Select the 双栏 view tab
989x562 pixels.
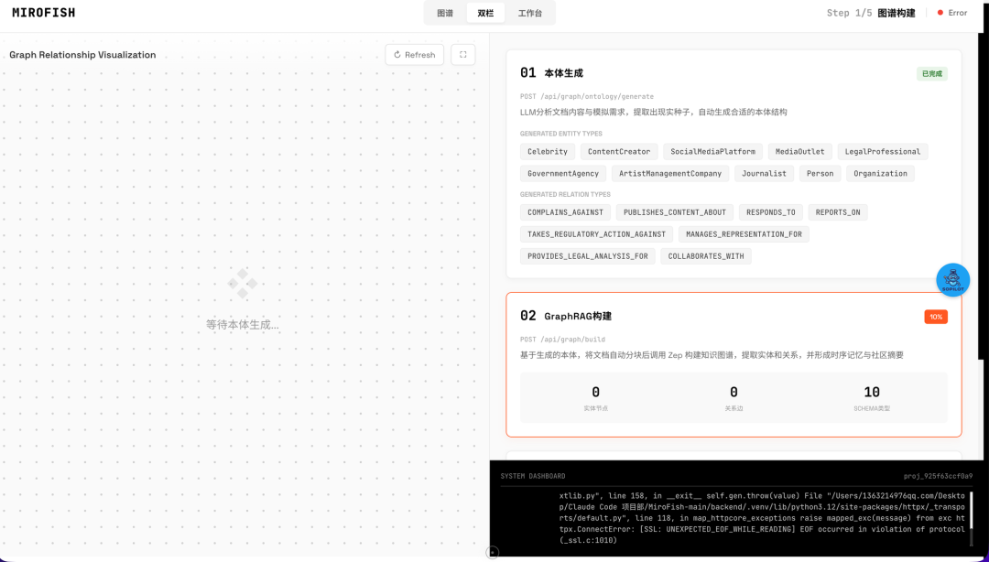click(485, 13)
